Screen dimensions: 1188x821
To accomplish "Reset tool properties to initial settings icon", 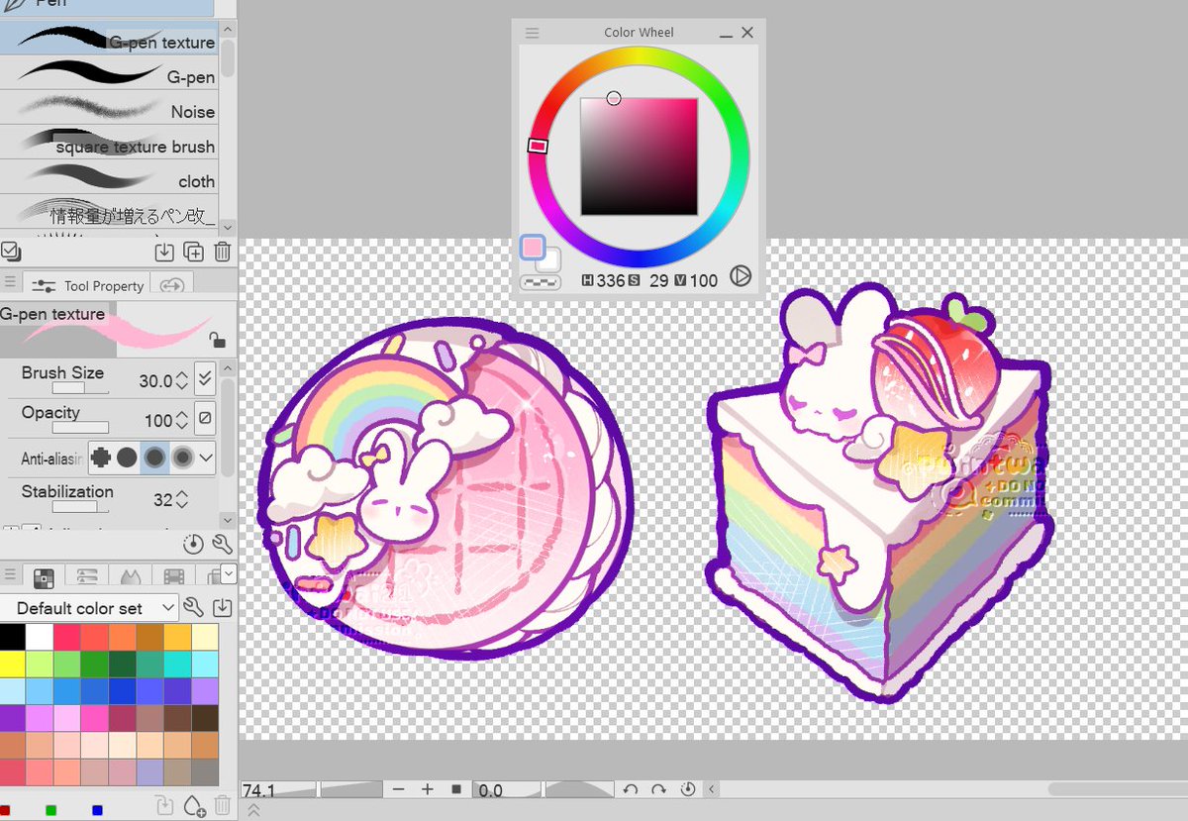I will pos(194,544).
